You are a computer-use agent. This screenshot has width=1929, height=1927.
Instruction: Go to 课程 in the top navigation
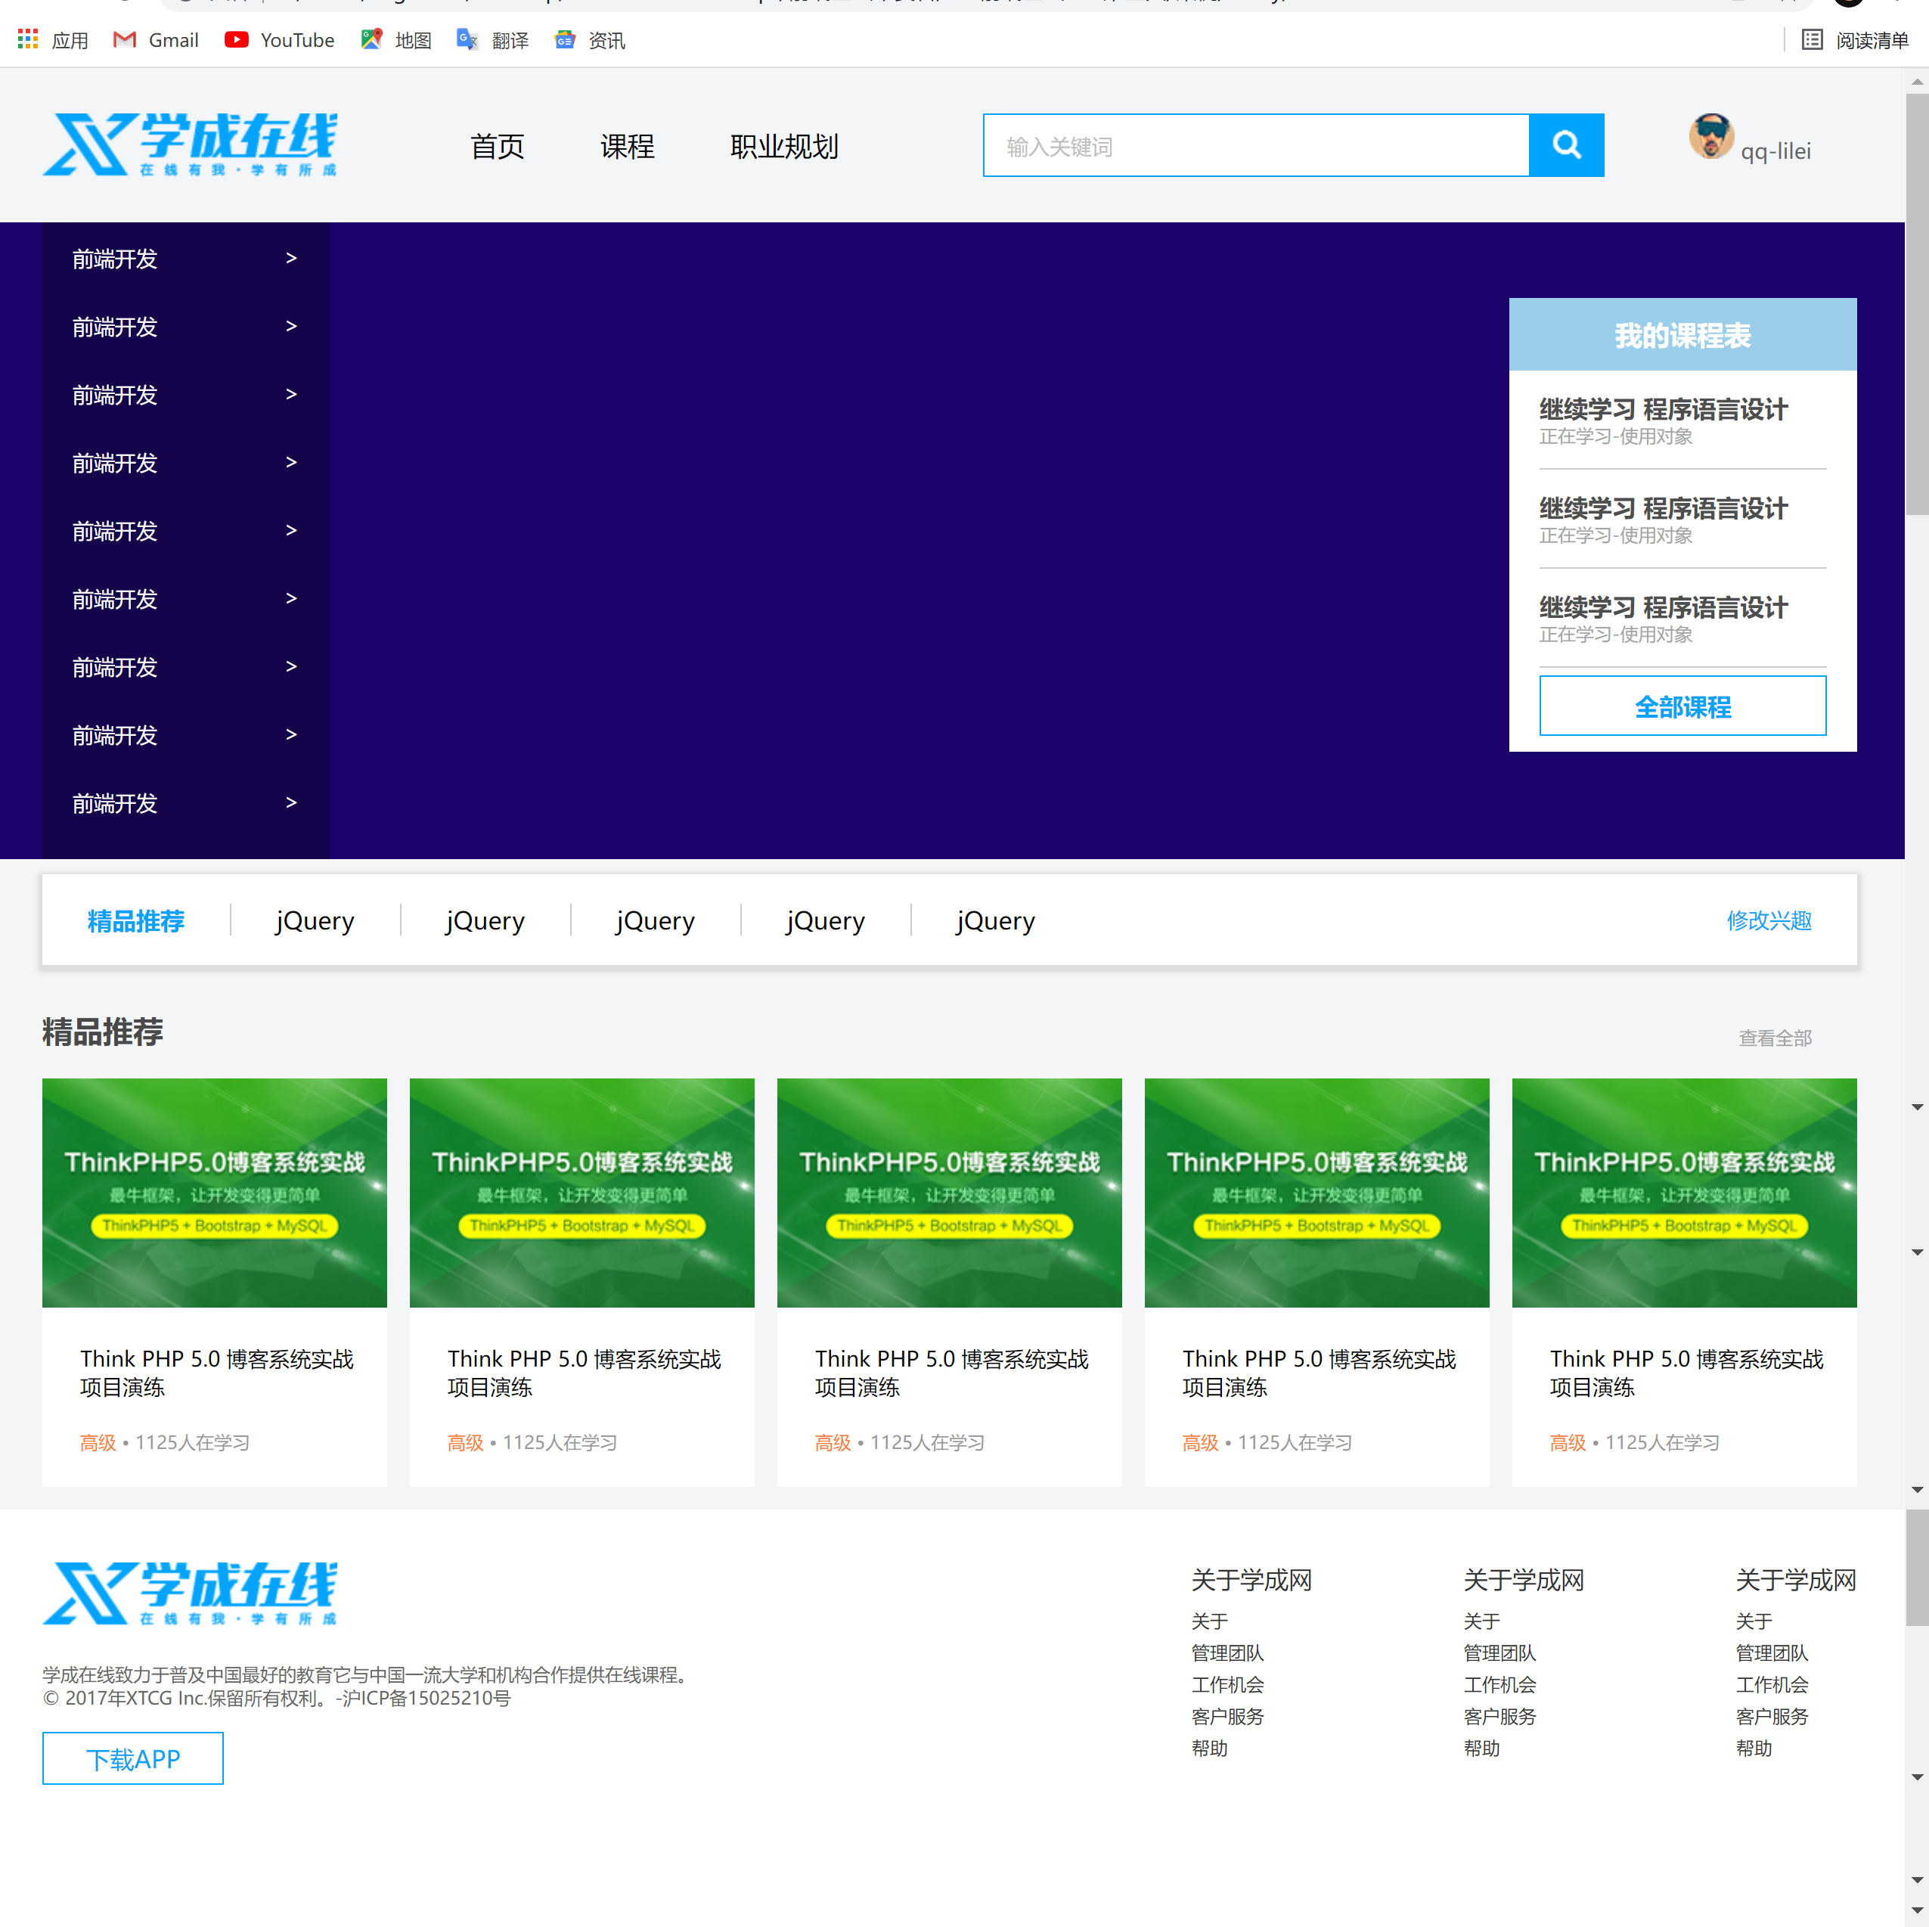click(x=627, y=147)
